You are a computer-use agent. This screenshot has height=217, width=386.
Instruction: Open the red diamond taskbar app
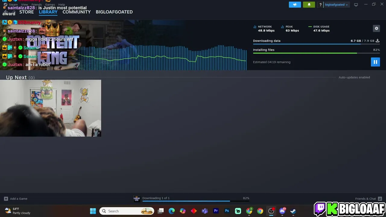[x=194, y=211]
